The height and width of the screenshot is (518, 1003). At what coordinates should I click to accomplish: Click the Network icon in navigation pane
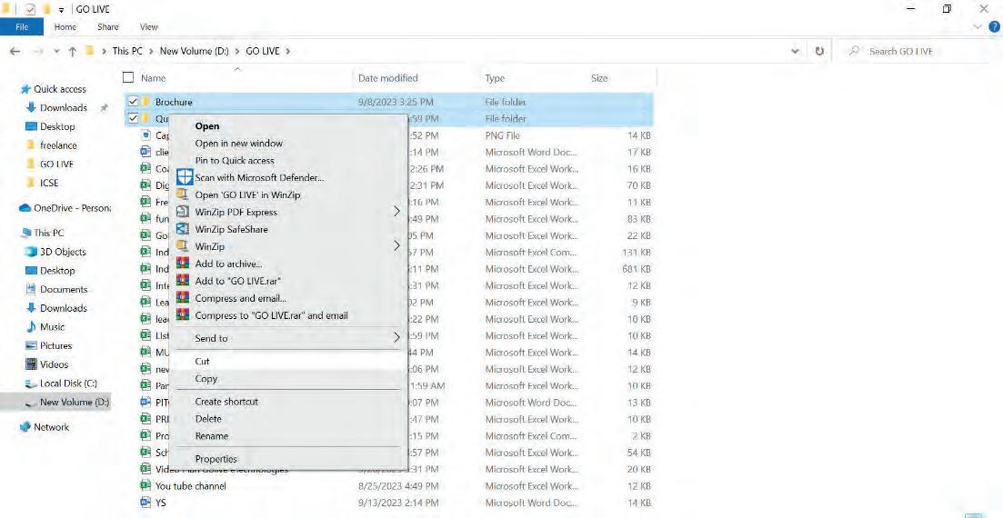coord(25,427)
